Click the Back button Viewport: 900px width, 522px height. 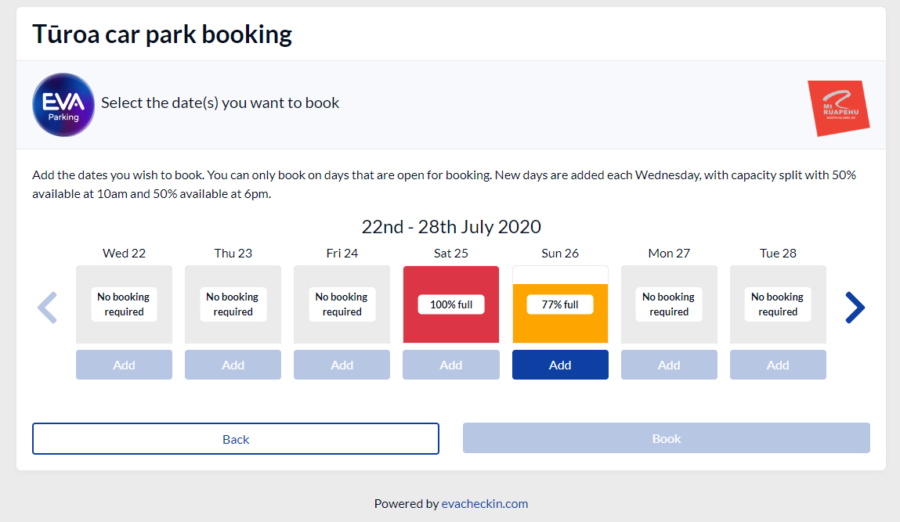(x=236, y=439)
